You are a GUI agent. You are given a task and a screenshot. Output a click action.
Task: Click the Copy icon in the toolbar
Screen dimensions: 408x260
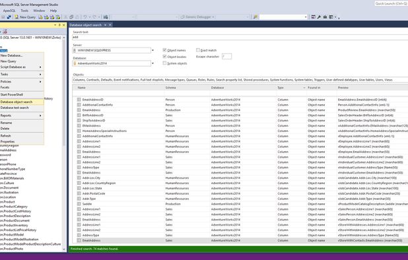pos(71,17)
